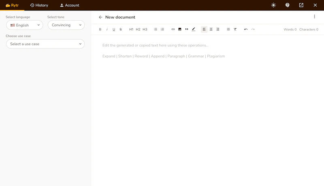Screen dimensions: 324x186
Task: Clear text formatting
Action: coord(235,30)
